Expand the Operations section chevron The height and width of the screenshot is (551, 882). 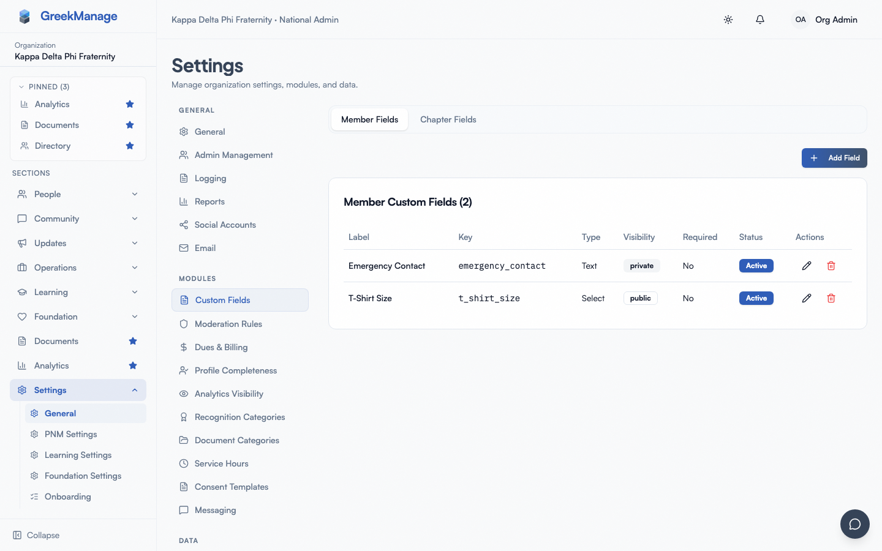tap(135, 268)
